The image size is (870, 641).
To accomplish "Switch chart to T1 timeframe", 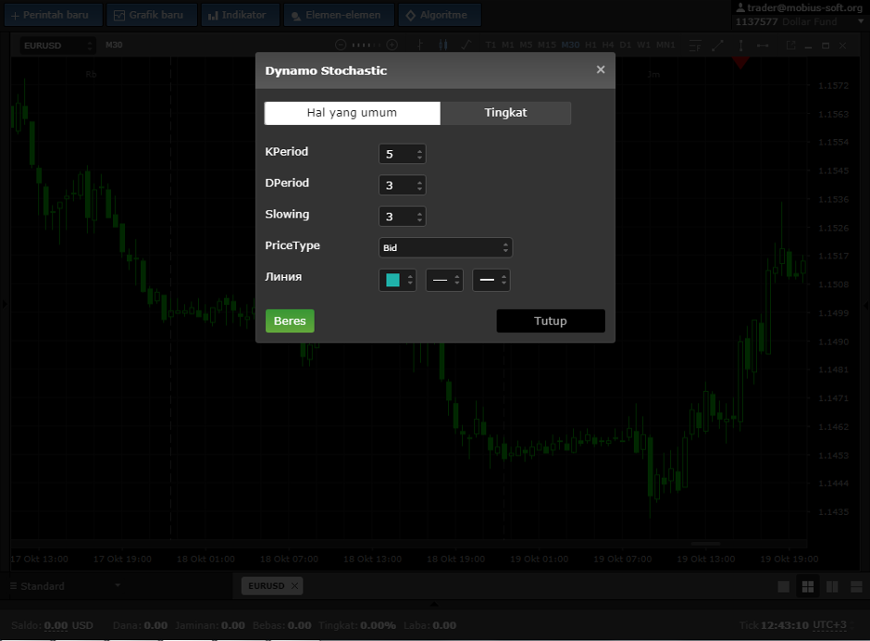I will pos(491,45).
